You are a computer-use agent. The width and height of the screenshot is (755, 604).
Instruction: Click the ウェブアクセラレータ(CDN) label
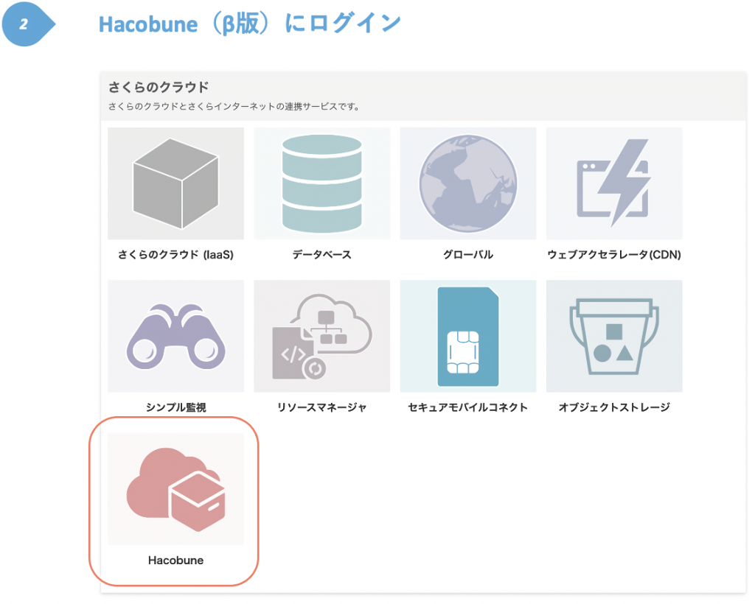coord(614,255)
